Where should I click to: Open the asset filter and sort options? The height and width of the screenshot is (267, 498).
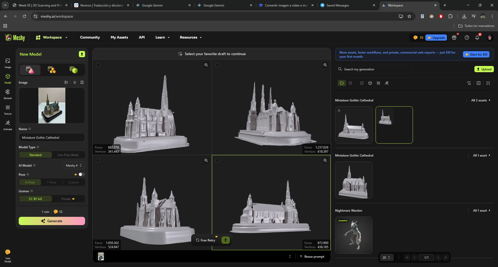pyautogui.click(x=469, y=83)
